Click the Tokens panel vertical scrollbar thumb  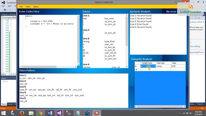point(126,31)
